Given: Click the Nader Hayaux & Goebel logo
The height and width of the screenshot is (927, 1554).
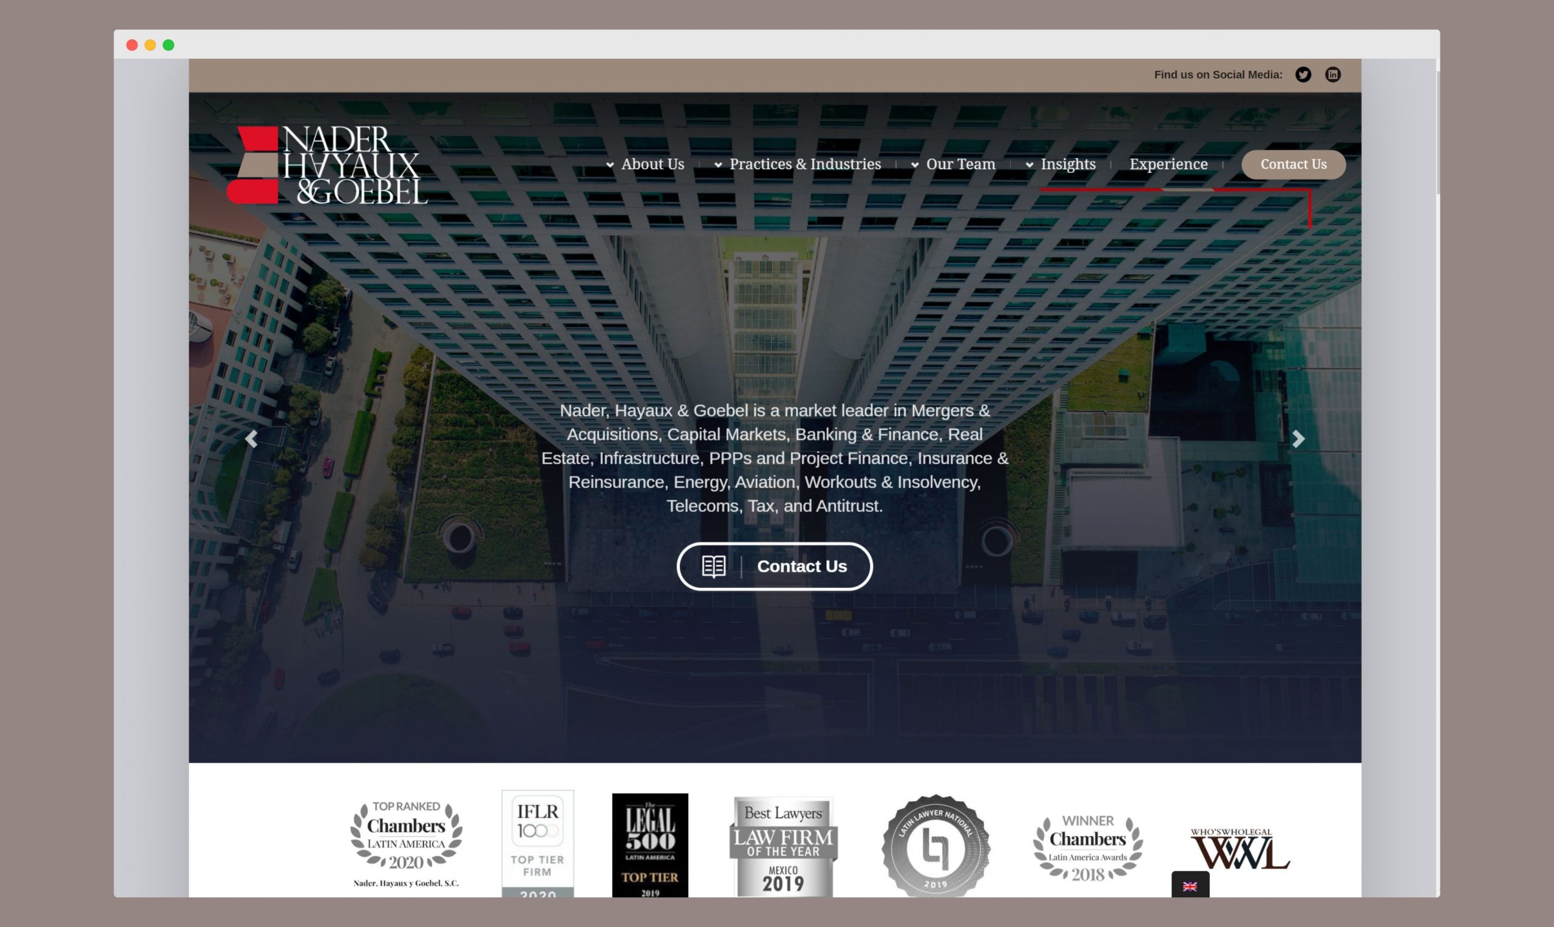Looking at the screenshot, I should [327, 166].
